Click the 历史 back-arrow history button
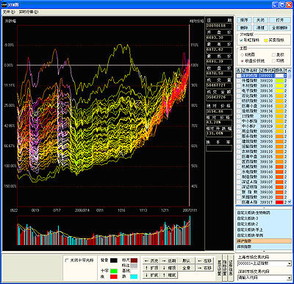 (x=151, y=260)
